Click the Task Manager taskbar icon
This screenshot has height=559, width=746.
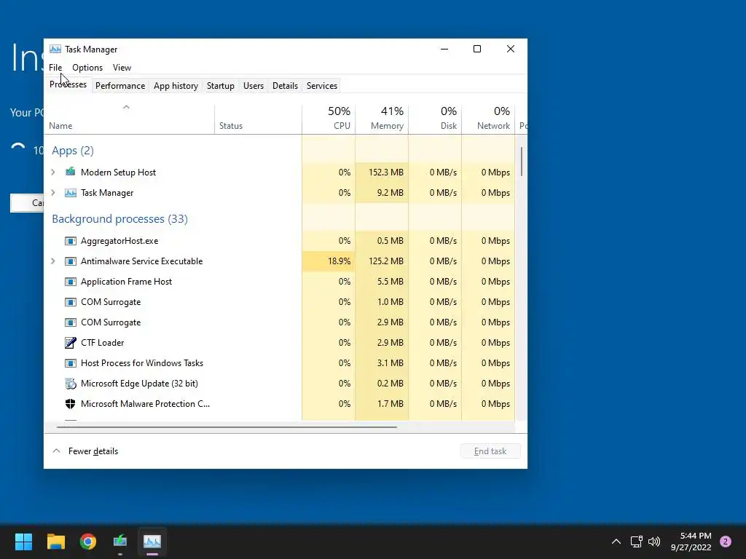(152, 542)
